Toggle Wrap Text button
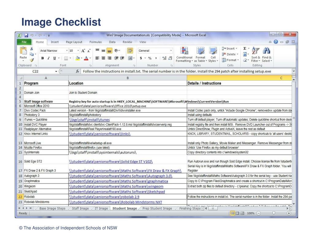This screenshot has width=314, height=235. click(130, 50)
